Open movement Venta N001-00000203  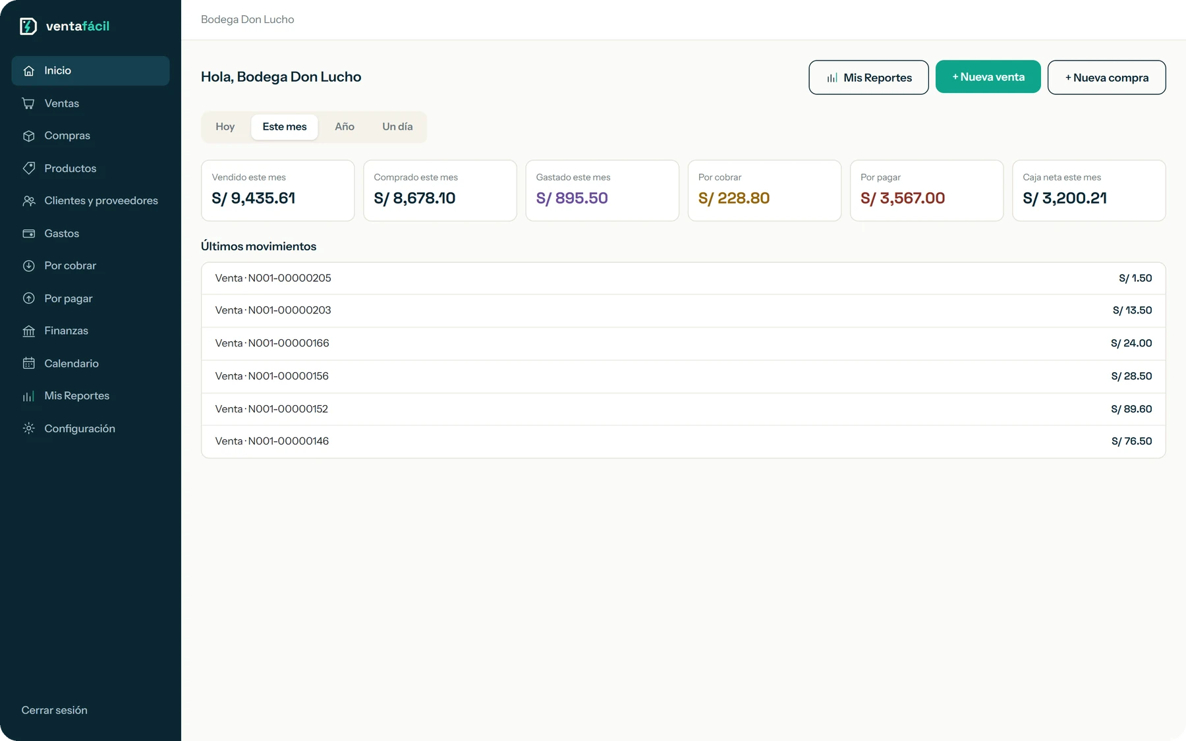tap(683, 310)
